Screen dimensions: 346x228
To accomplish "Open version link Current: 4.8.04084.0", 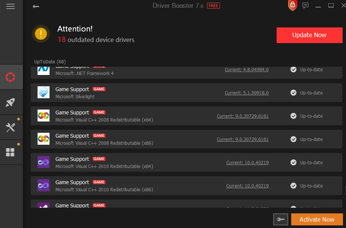I will coord(247,70).
